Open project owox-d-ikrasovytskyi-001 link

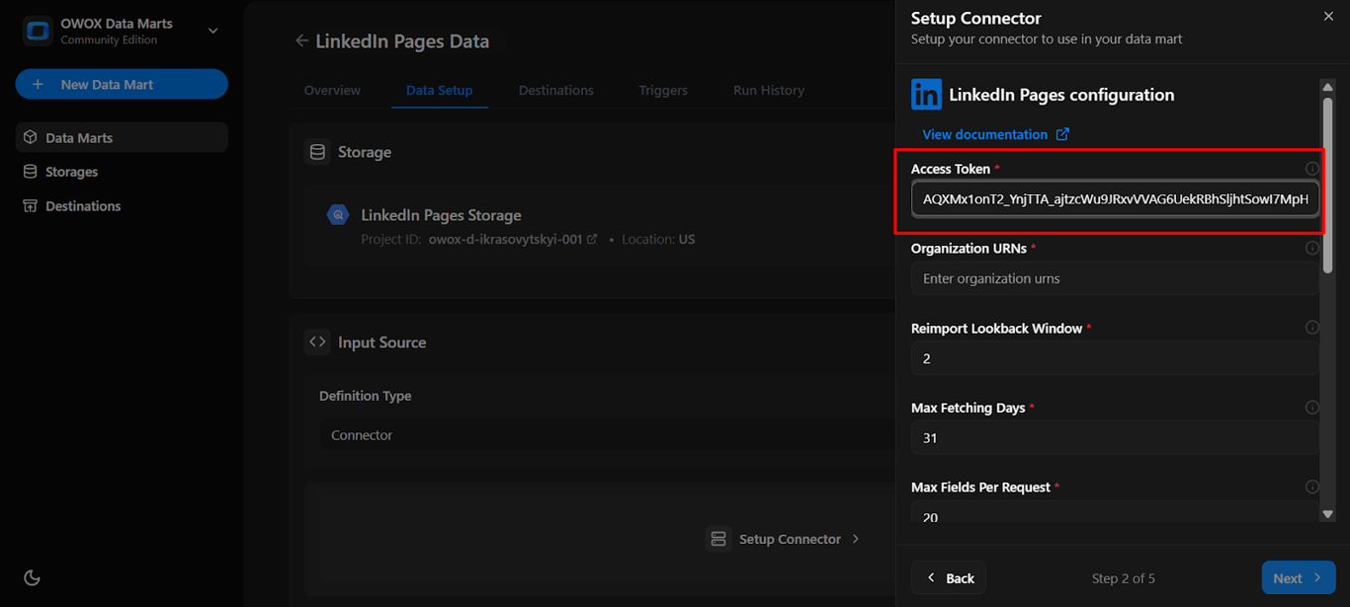click(x=512, y=239)
